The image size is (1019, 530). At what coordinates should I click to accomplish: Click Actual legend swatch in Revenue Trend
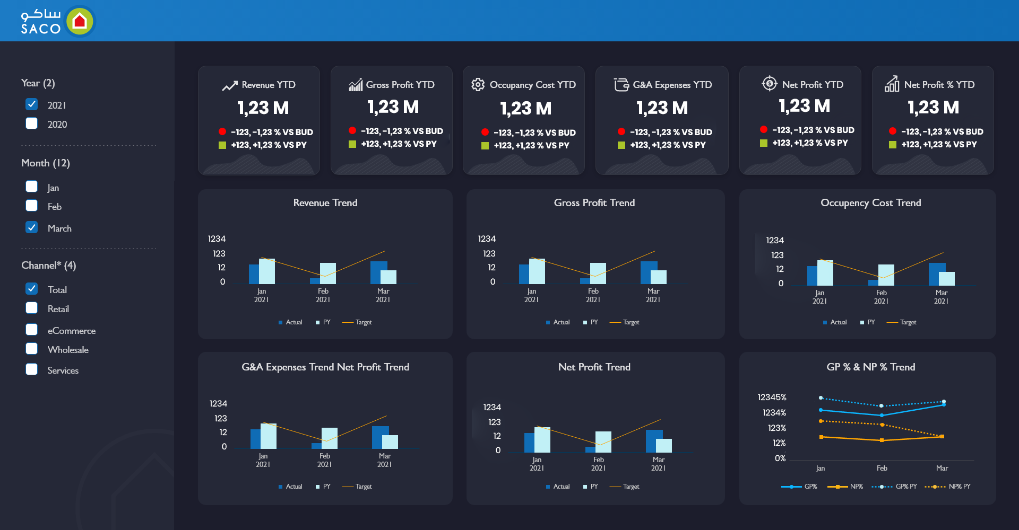tap(280, 322)
